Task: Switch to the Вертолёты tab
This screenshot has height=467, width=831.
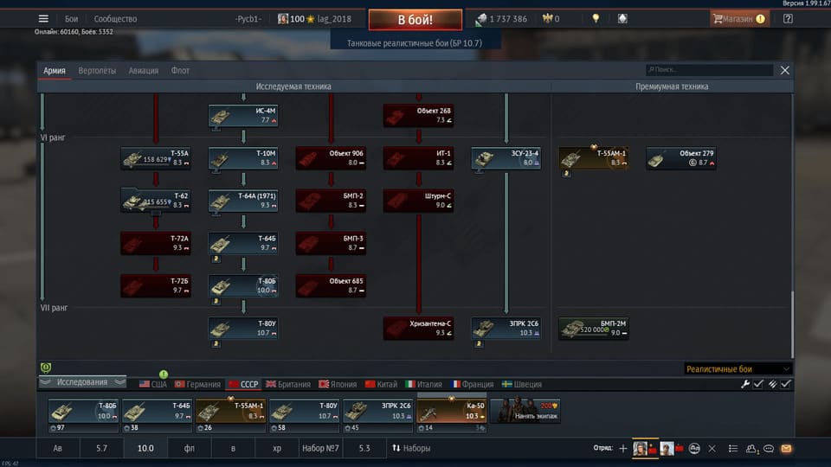Action: tap(97, 70)
